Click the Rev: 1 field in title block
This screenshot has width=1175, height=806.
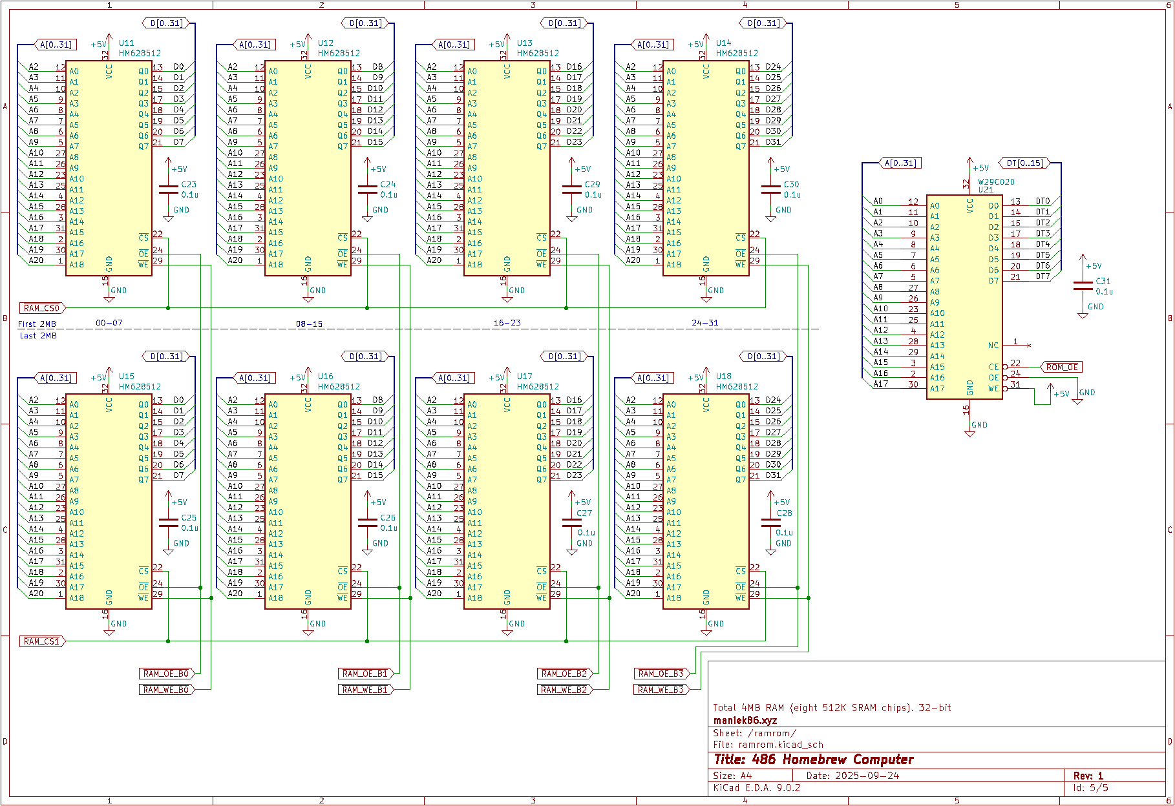(1088, 774)
